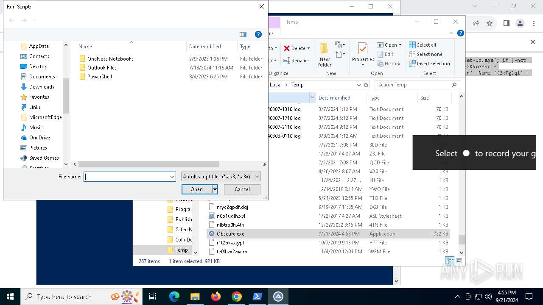
Task: Click Invert selection in Explorer ribbon
Action: [x=429, y=64]
